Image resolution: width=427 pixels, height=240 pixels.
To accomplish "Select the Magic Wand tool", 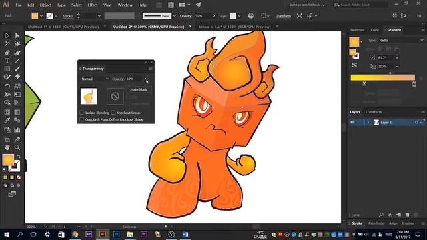I will 7,43.
